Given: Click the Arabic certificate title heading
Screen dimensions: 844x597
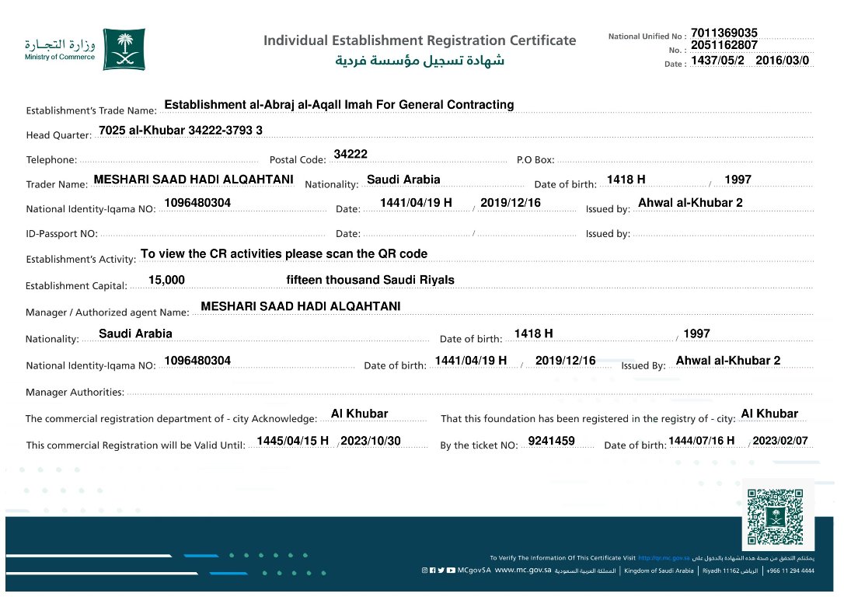Looking at the screenshot, I should [x=420, y=61].
